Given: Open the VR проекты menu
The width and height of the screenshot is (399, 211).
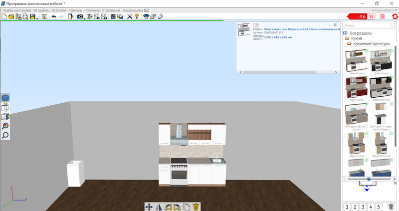Looking at the screenshot, I should point(41,10).
